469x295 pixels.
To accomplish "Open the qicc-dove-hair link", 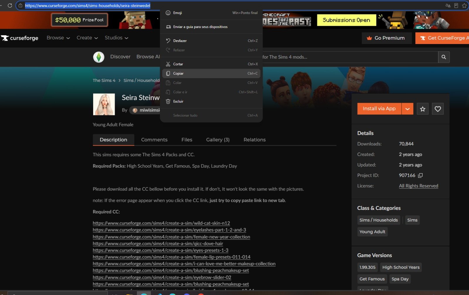I will click(158, 244).
